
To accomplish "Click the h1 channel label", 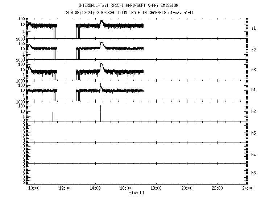I will [253, 90].
